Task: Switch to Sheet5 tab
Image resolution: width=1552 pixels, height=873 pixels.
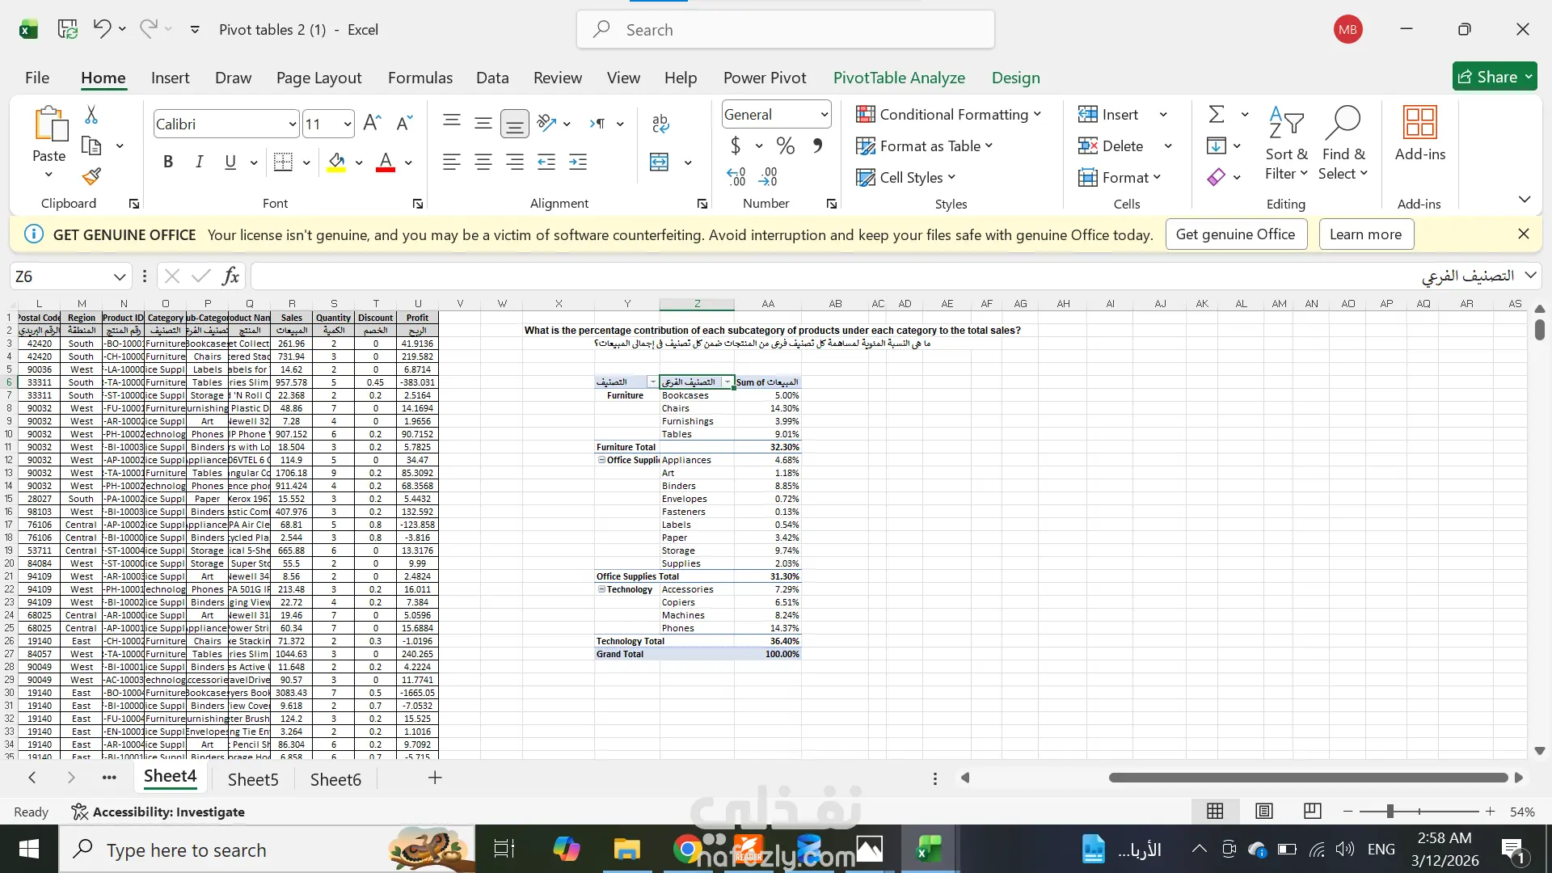Action: [x=253, y=779]
